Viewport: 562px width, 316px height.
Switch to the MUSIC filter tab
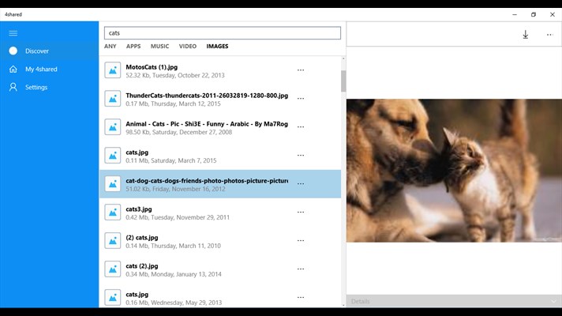pyautogui.click(x=159, y=47)
